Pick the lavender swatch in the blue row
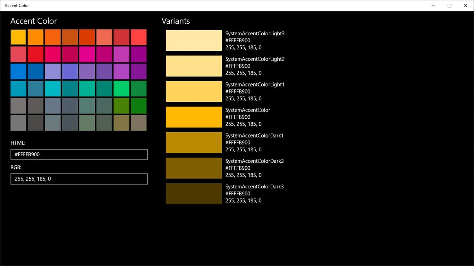Viewport: 474px width, 266px height. click(53, 71)
